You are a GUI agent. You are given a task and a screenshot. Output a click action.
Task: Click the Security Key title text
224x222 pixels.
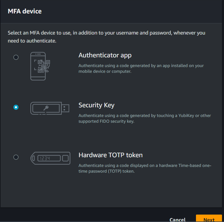[x=96, y=105]
